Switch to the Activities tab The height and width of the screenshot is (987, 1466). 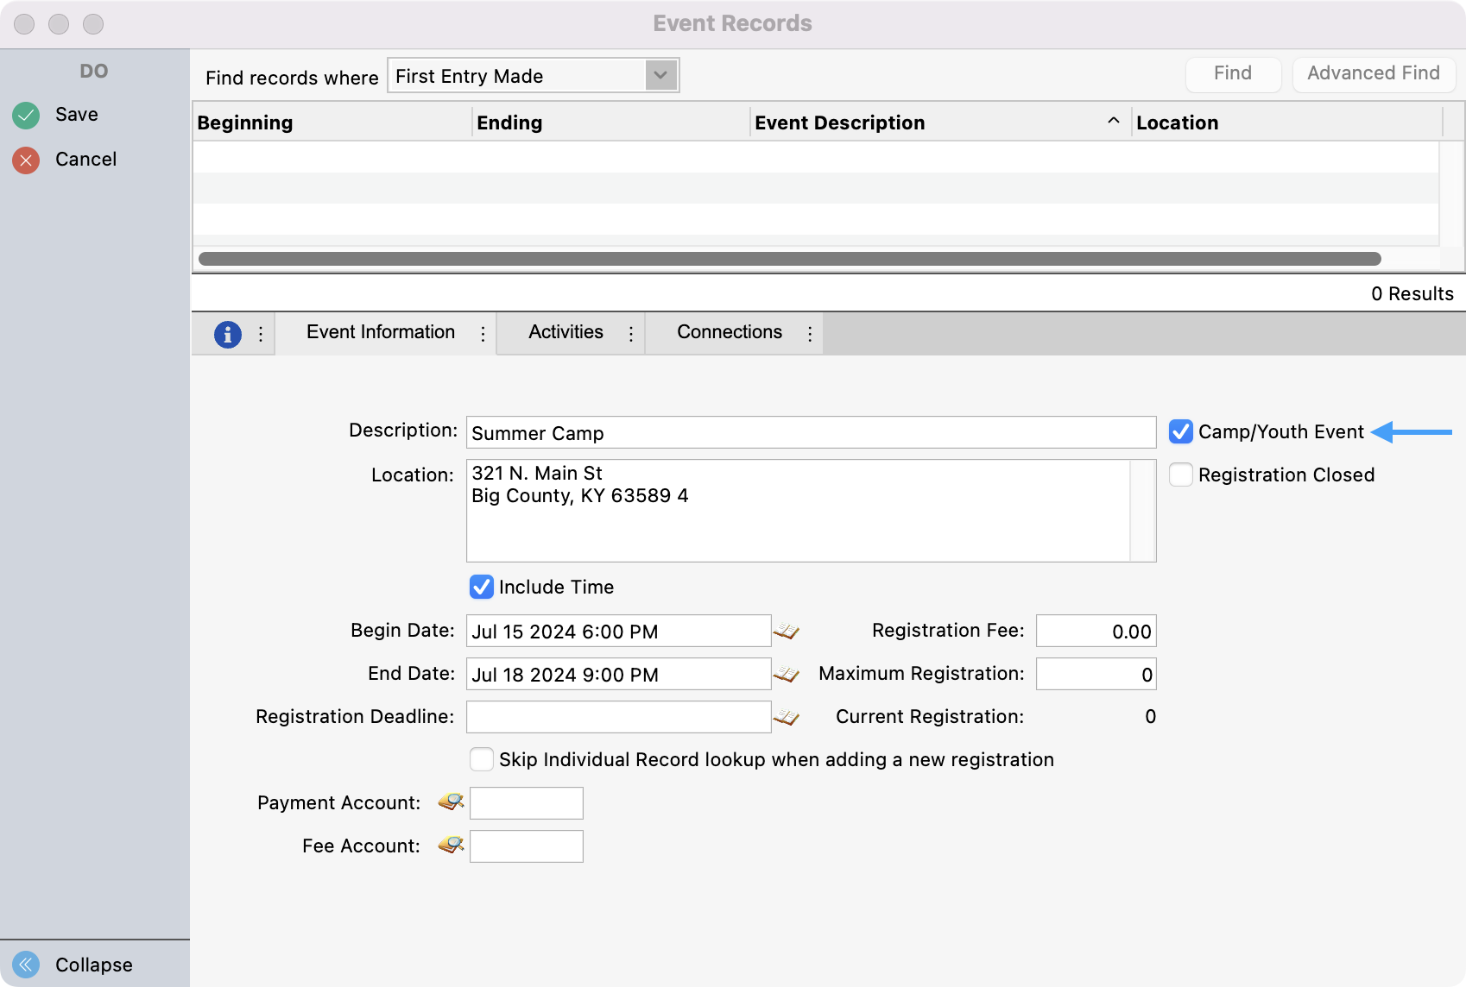[x=566, y=332]
